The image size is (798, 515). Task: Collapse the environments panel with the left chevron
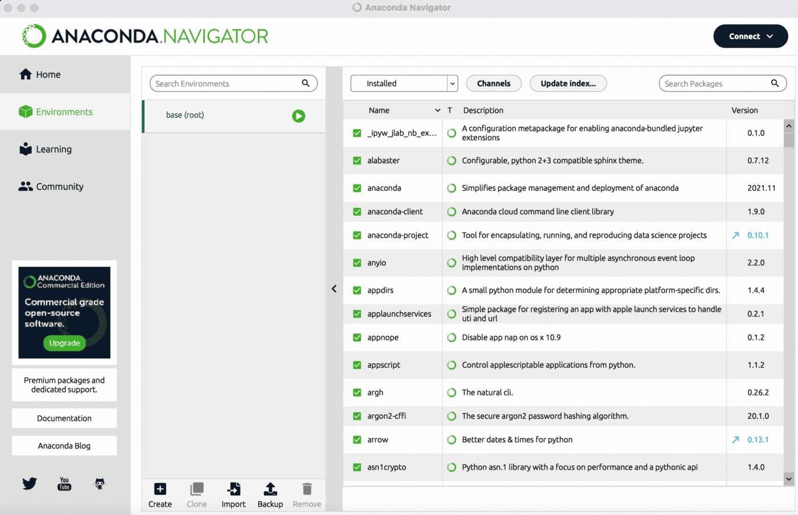pos(334,289)
